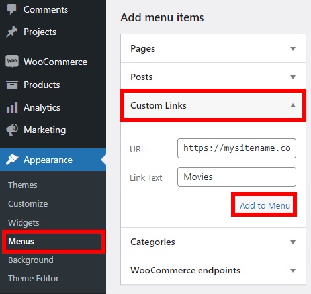Expand the Pages panel arrow
This screenshot has height=294, width=311.
293,49
